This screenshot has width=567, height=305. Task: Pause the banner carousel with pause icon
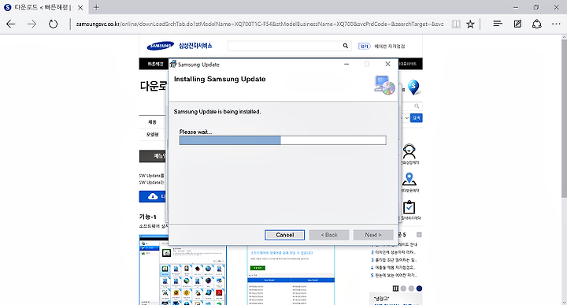point(395,288)
